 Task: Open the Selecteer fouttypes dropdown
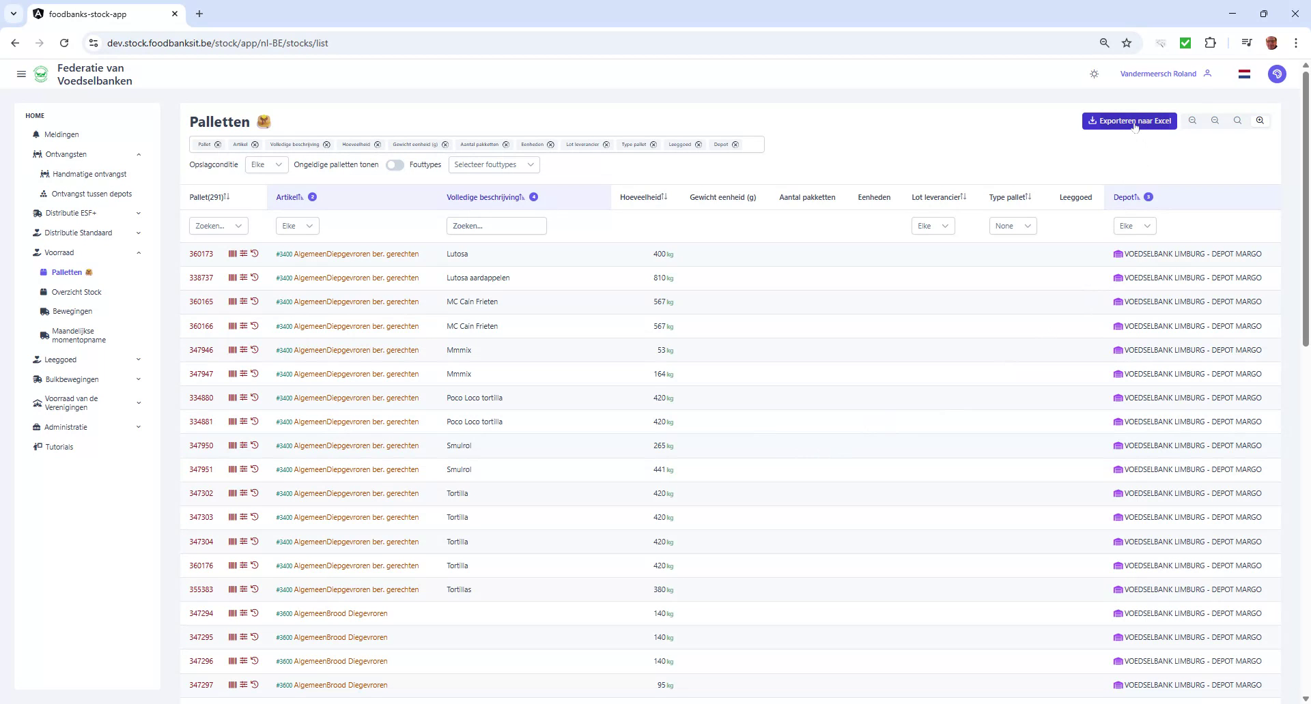pos(494,164)
